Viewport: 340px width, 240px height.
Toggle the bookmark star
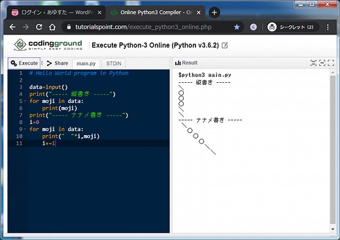[x=237, y=27]
